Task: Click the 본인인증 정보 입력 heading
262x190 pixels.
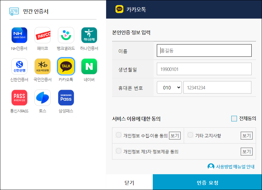Action: click(131, 32)
